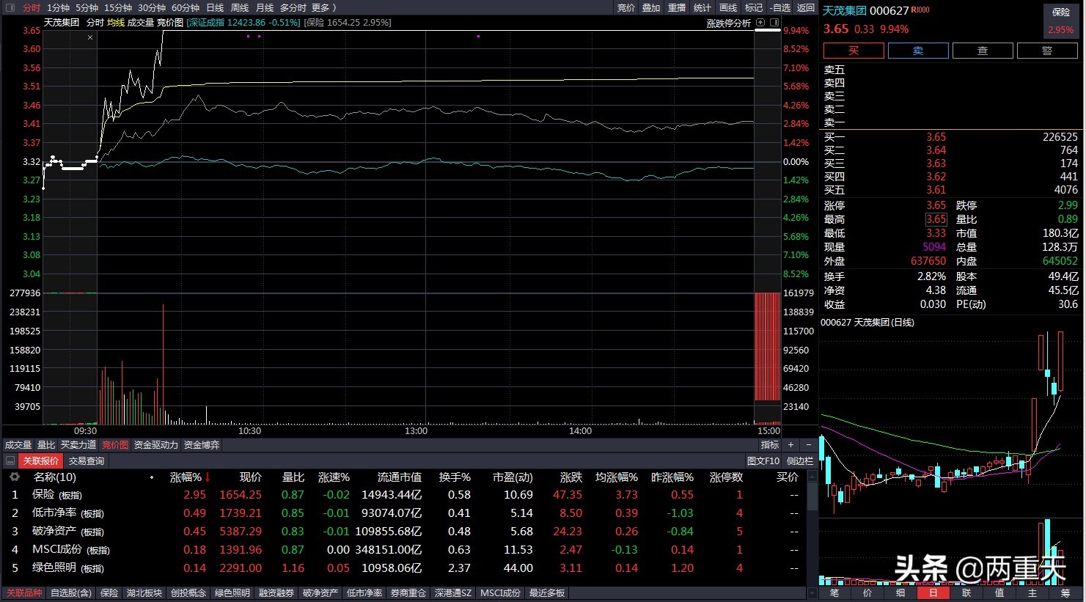Click the layout icon right of 涨跌停分析
This screenshot has height=602, width=1086.
point(774,23)
